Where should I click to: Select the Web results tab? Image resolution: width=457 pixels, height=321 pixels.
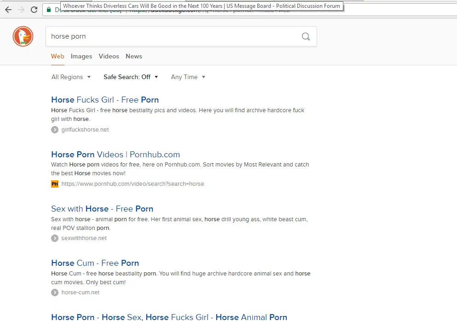tap(58, 57)
